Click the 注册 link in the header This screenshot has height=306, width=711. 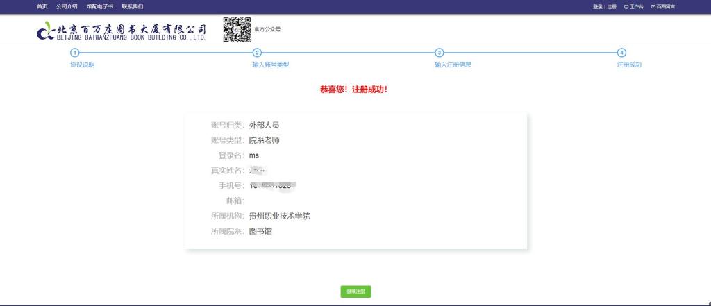pyautogui.click(x=612, y=7)
